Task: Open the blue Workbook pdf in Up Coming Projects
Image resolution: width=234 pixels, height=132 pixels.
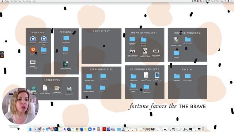Action: (157, 75)
